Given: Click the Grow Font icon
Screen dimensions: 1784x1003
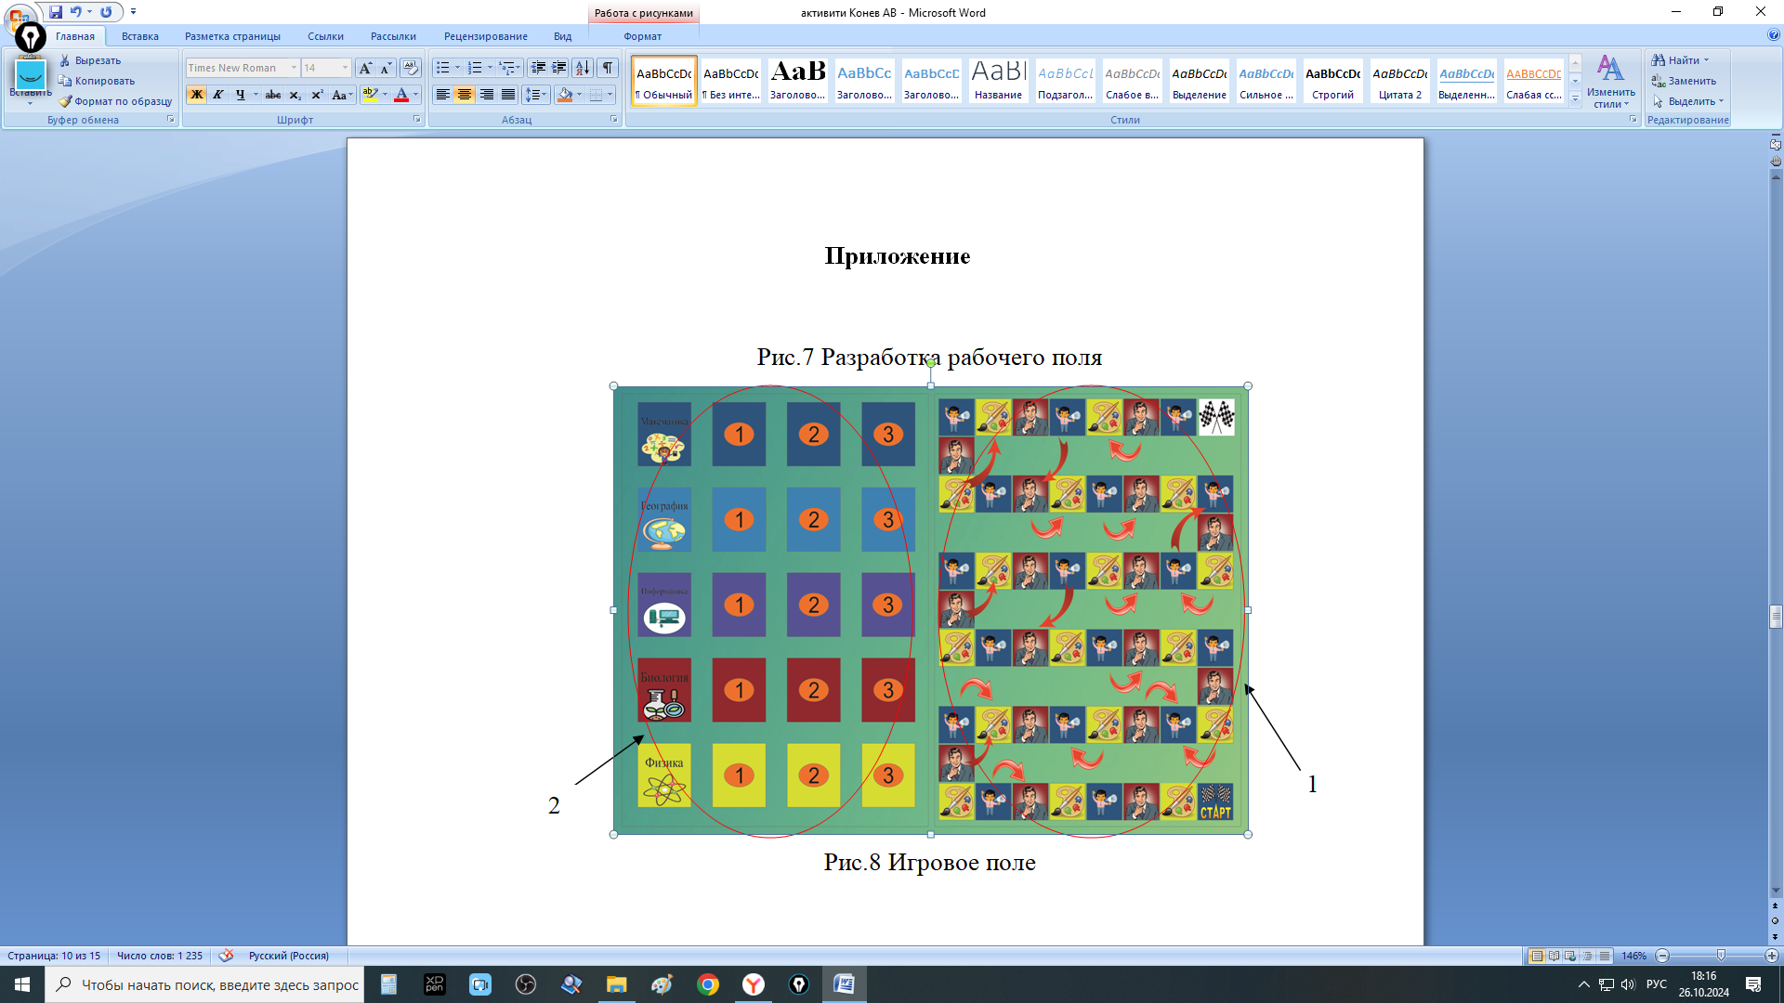Looking at the screenshot, I should (x=365, y=68).
